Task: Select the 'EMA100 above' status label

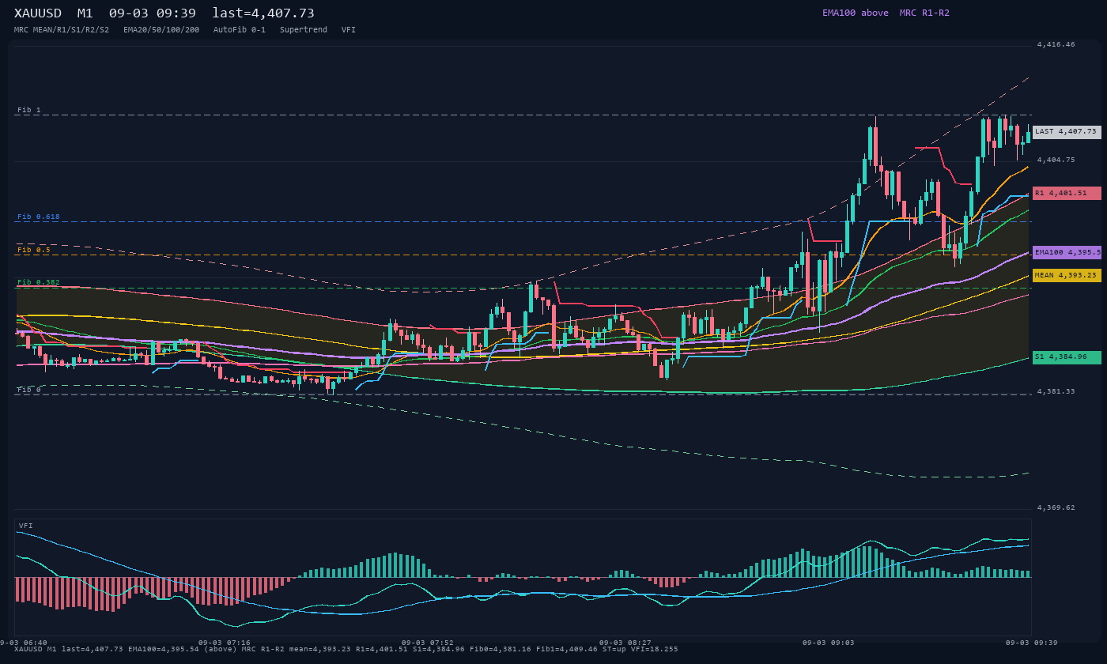Action: 855,13
